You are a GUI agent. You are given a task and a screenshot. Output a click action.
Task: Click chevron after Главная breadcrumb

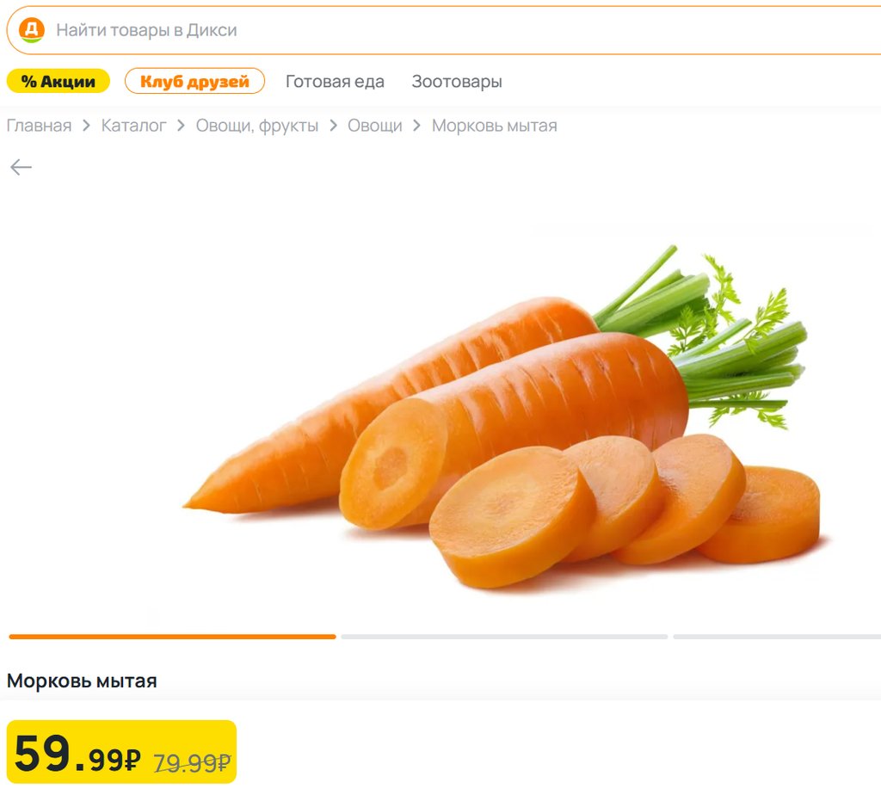point(86,126)
